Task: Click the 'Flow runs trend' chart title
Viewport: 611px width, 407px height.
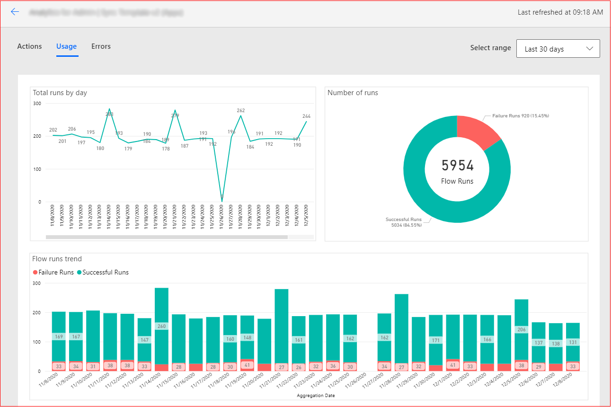Action: pos(57,259)
